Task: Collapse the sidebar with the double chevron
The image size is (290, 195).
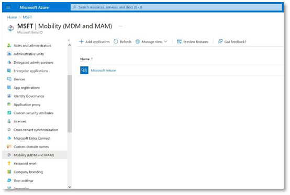Action: point(69,40)
